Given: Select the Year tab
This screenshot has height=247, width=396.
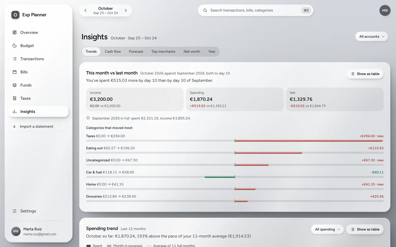Looking at the screenshot, I should tap(212, 52).
